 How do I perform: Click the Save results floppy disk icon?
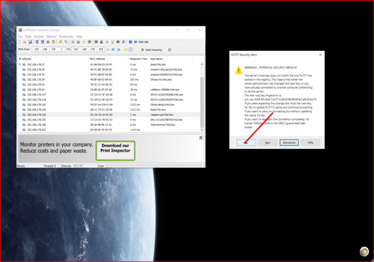31,42
